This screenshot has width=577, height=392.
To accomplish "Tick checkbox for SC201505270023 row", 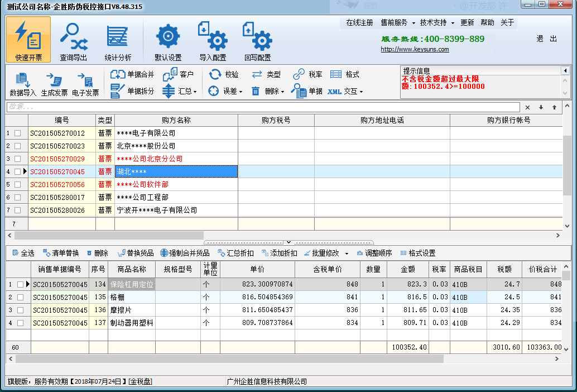I will click(18, 146).
